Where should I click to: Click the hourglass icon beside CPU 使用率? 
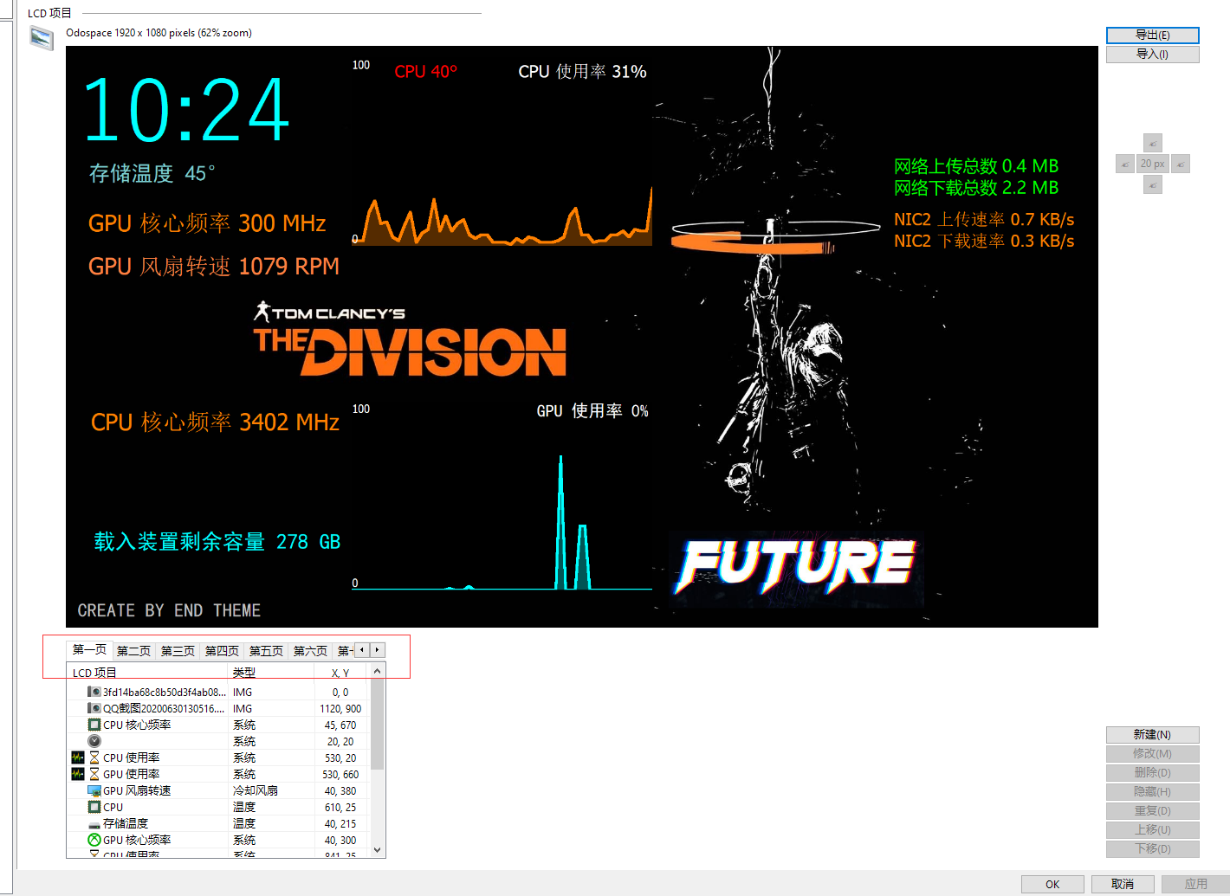94,757
